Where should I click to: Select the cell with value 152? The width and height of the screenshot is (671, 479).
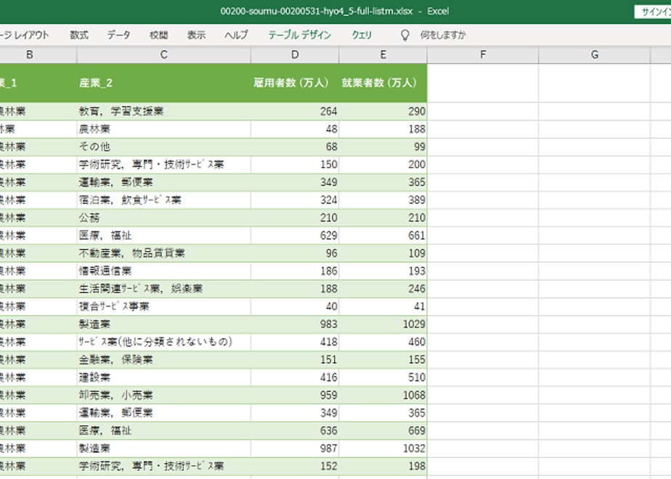click(295, 466)
